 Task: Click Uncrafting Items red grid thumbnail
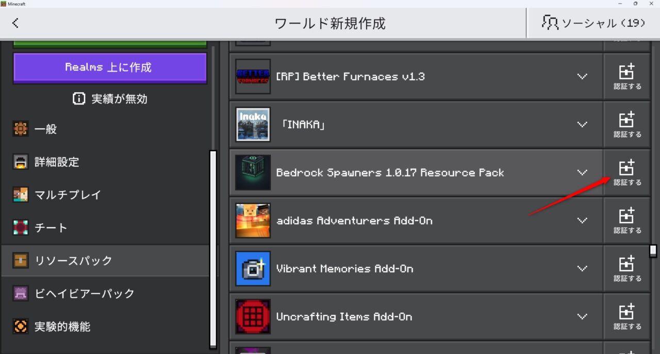253,316
